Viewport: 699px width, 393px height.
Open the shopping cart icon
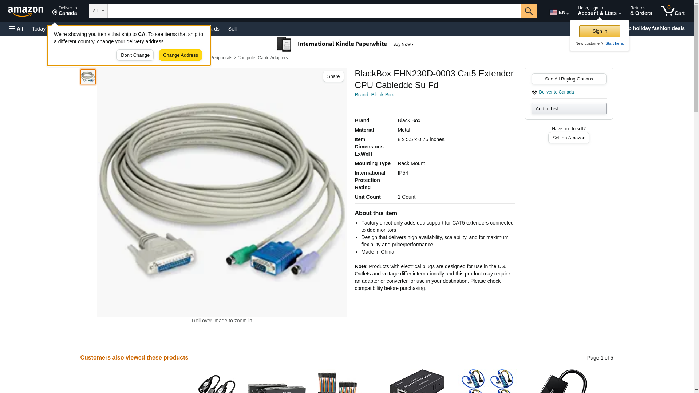coord(673,11)
